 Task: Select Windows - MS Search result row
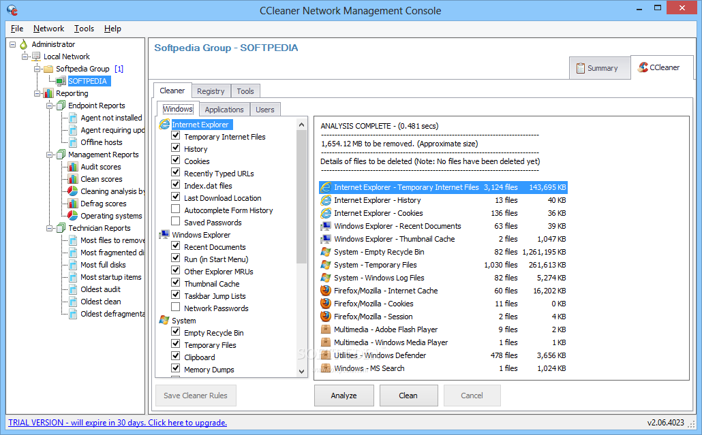tap(443, 368)
